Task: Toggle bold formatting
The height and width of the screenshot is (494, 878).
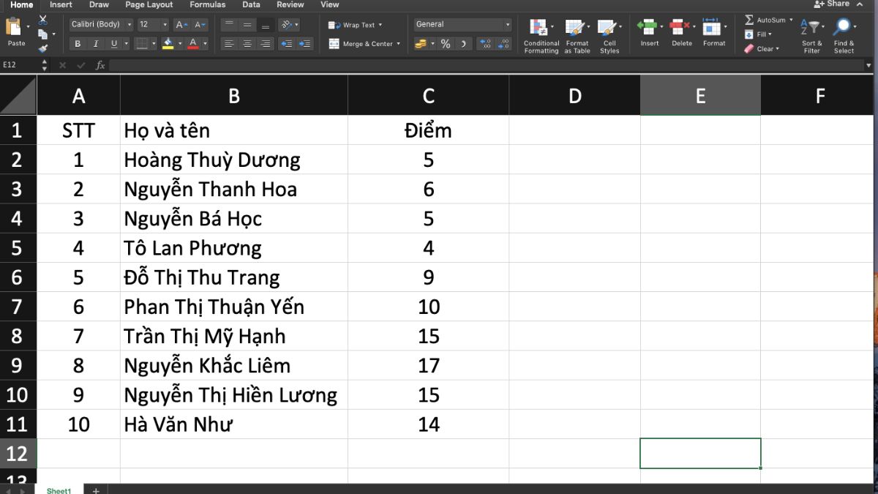Action: 77,43
